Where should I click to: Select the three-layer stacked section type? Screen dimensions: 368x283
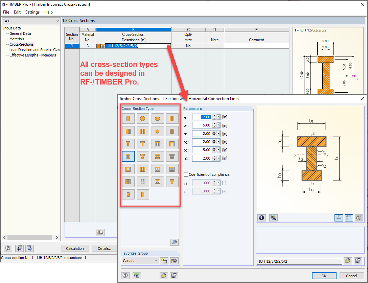pyautogui.click(x=128, y=194)
